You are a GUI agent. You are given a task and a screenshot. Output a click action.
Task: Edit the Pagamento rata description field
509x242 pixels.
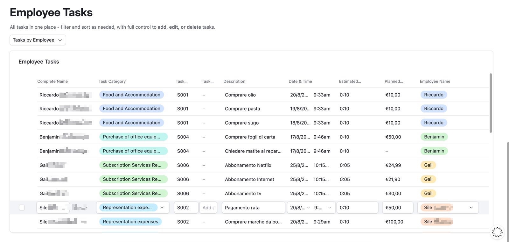tap(254, 208)
